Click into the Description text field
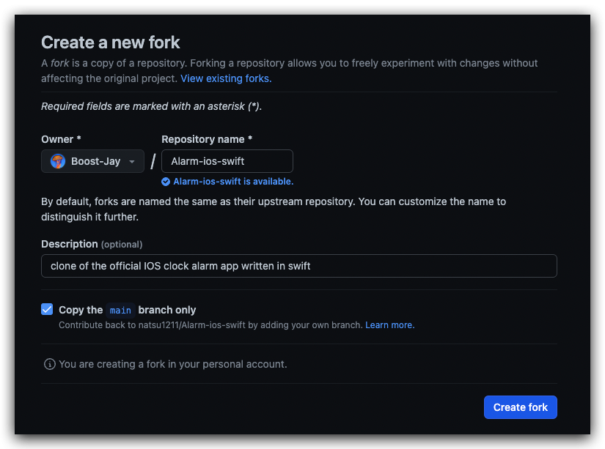Viewport: 605px width, 449px height. coord(298,266)
